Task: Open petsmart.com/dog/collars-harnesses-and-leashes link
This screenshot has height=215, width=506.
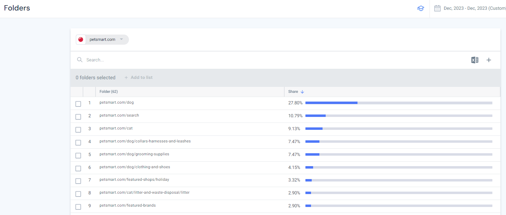Action: (145, 141)
